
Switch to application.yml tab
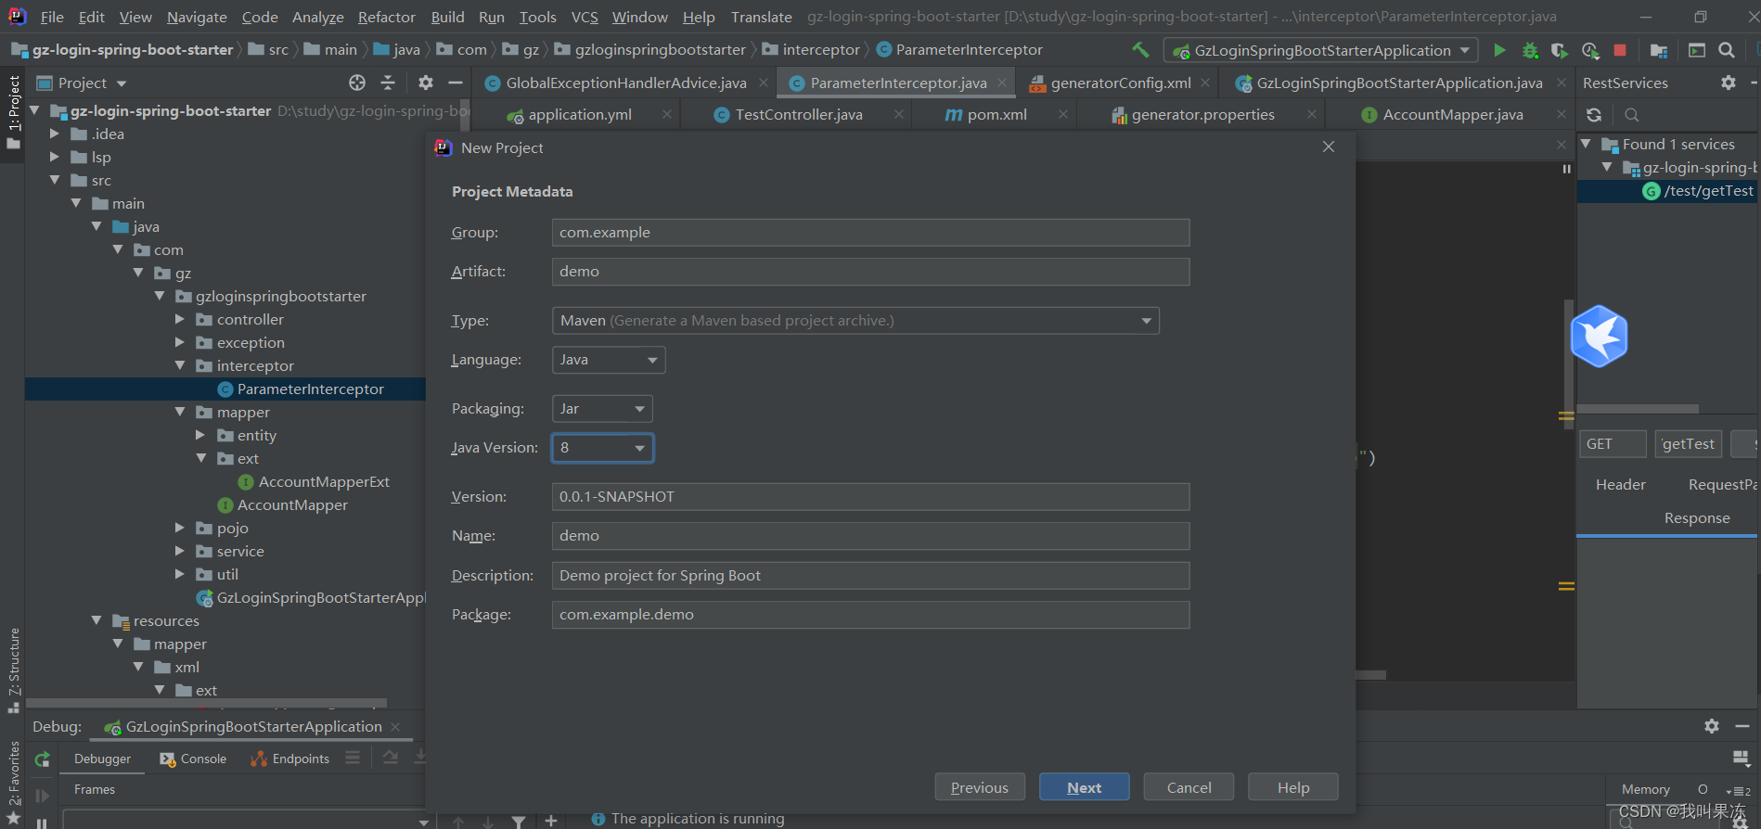pyautogui.click(x=580, y=114)
